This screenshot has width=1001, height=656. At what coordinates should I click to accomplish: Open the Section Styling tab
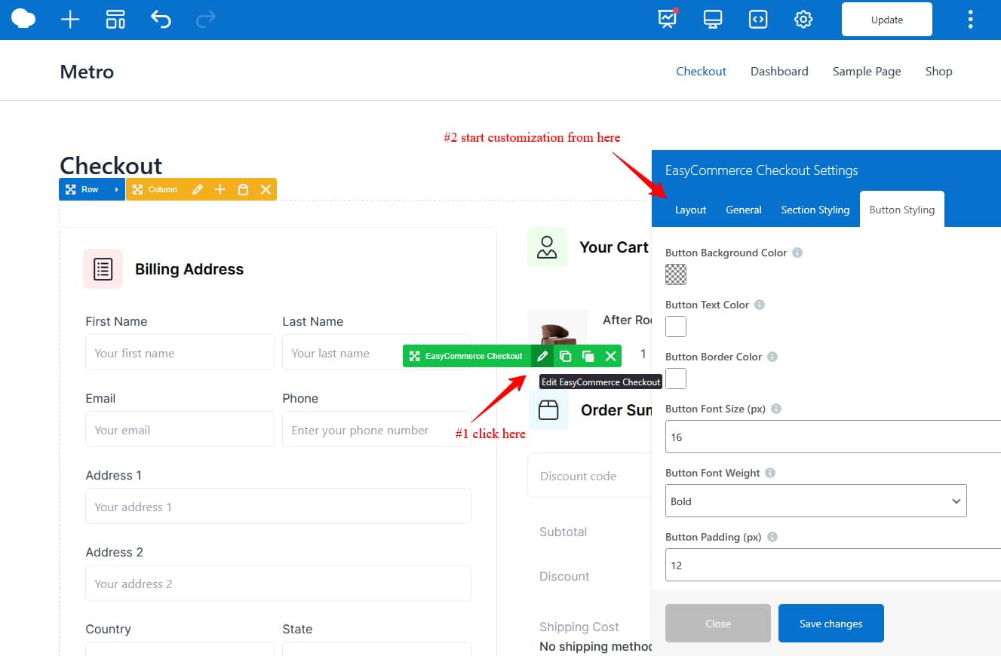(x=815, y=210)
